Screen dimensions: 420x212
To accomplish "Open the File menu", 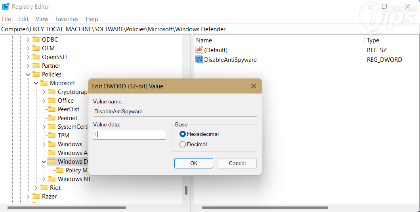I will [x=6, y=19].
